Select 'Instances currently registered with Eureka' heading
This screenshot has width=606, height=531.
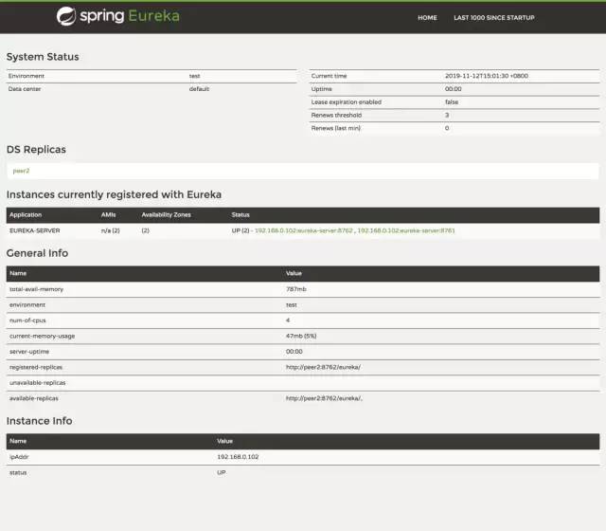pos(114,194)
